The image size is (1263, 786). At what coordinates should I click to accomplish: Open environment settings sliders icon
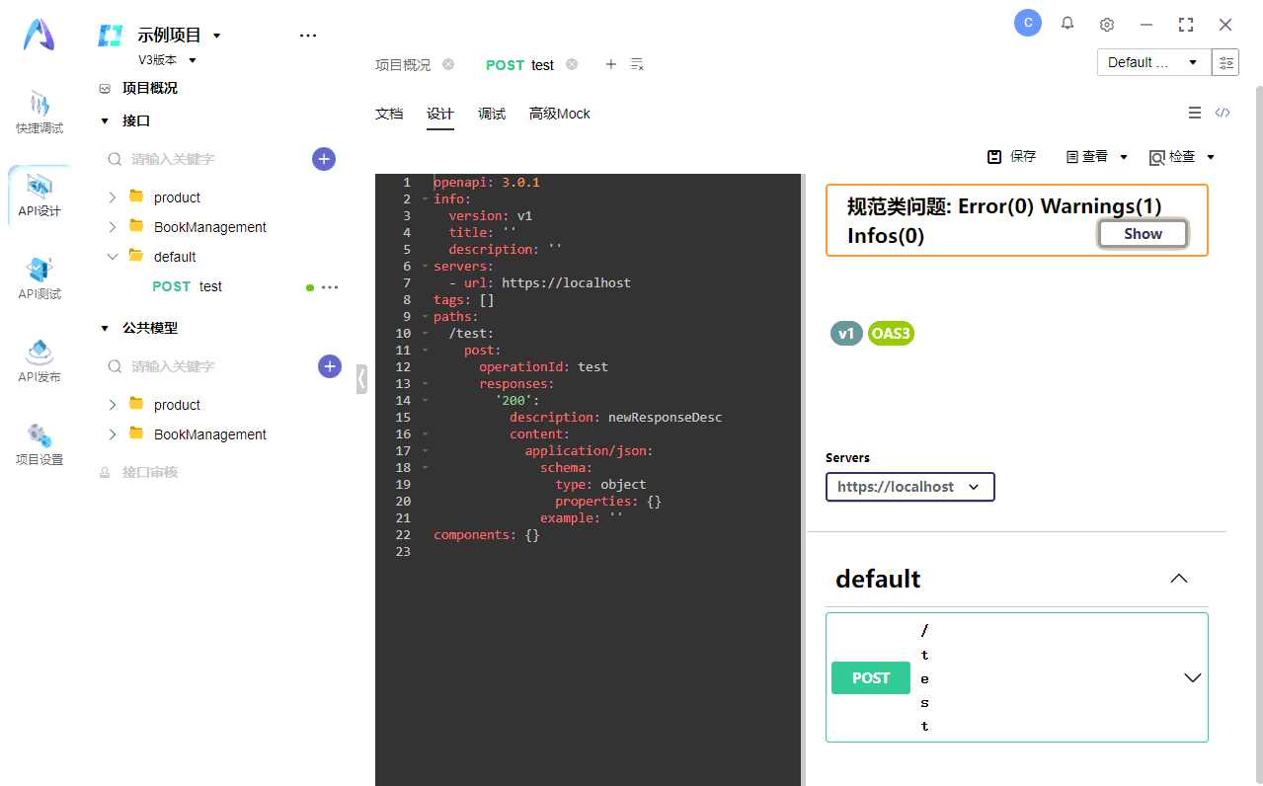click(x=1225, y=62)
